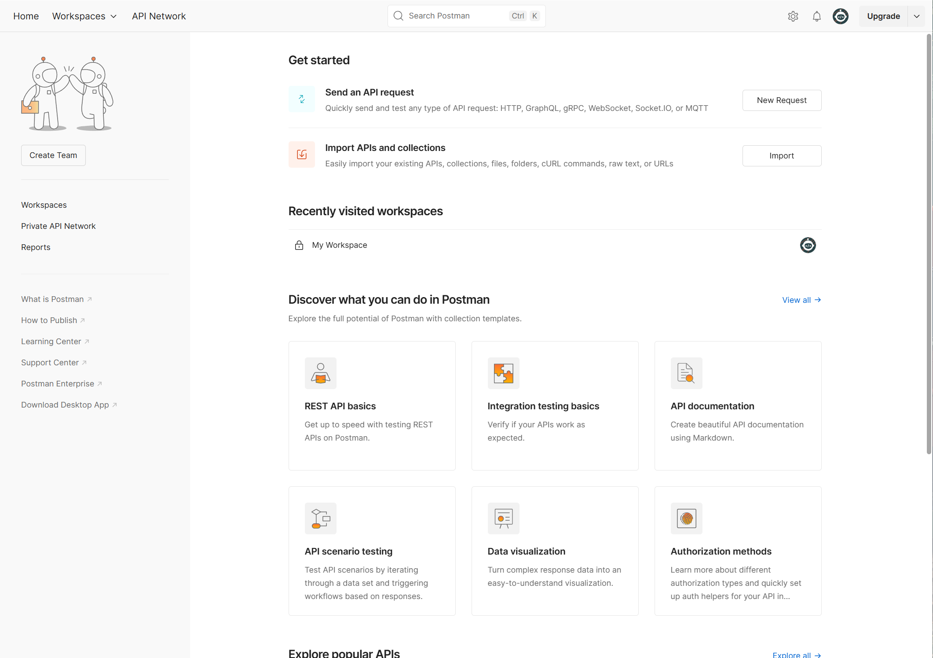The width and height of the screenshot is (933, 658).
Task: Open the user avatar in the header
Action: click(840, 16)
